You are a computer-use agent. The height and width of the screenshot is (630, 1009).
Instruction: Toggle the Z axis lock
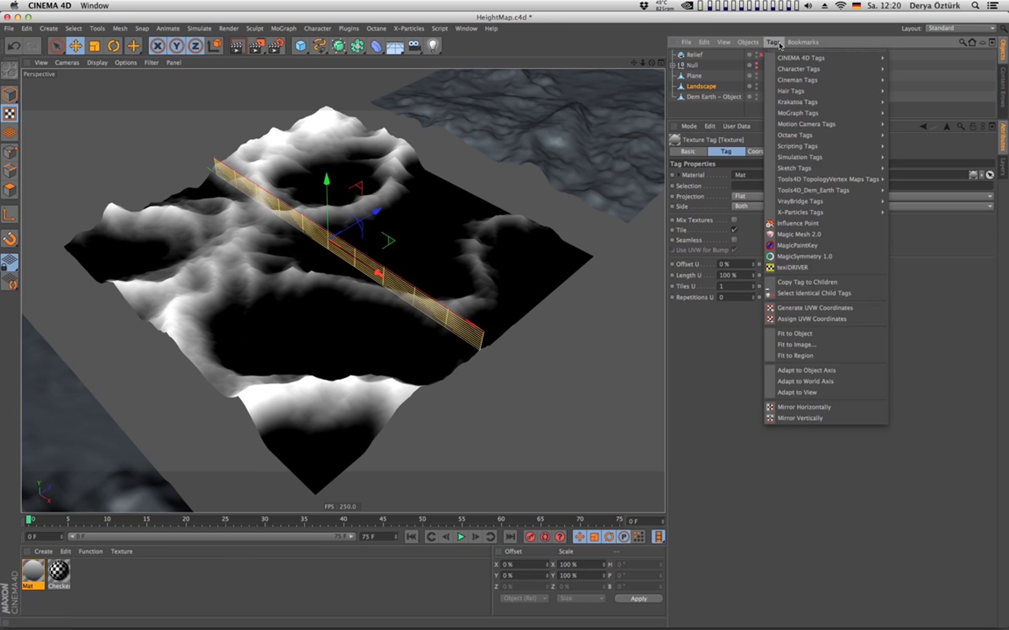pyautogui.click(x=195, y=46)
